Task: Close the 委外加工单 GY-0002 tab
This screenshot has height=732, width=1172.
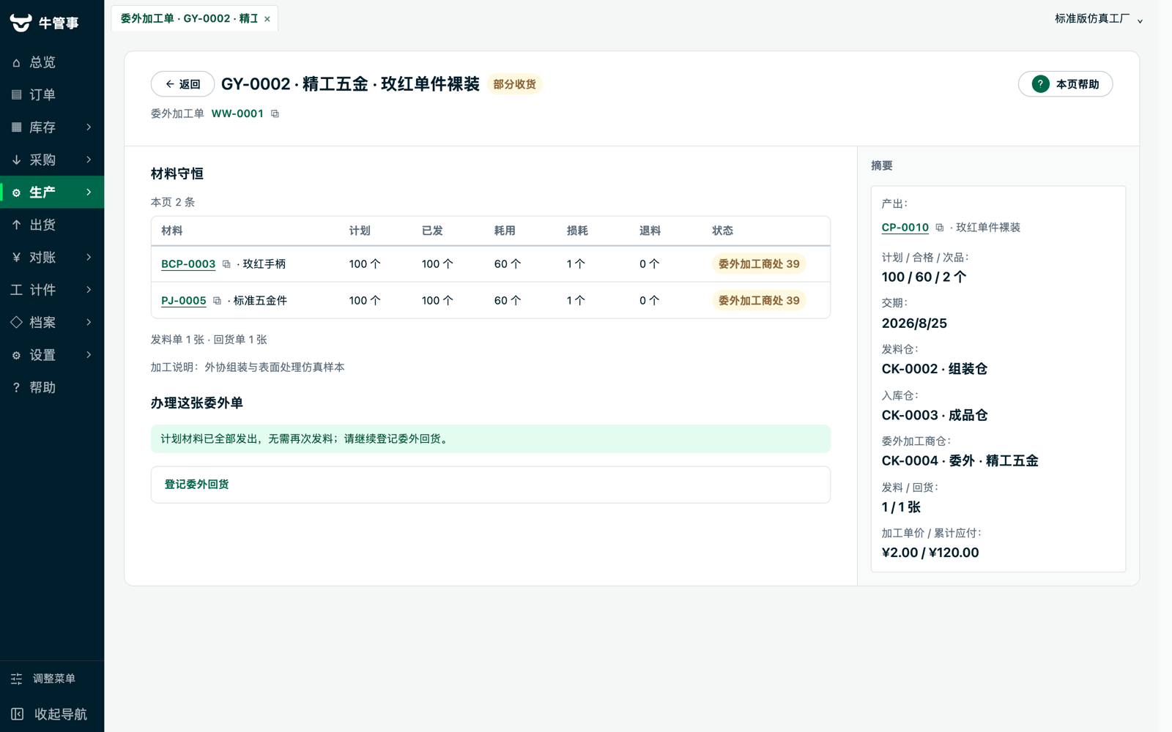Action: coord(267,19)
